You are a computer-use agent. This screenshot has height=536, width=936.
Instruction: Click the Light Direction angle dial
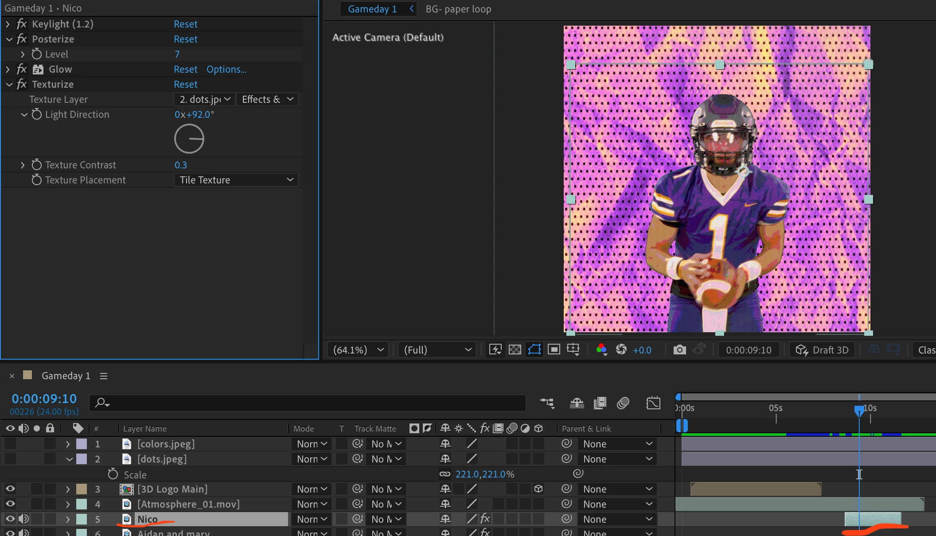189,139
